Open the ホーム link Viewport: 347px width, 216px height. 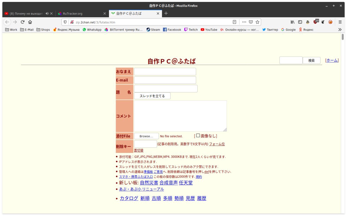[x=332, y=60]
